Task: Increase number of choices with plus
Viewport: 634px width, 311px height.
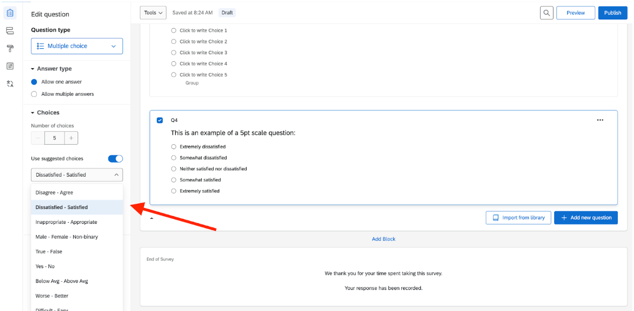Action: pyautogui.click(x=71, y=138)
